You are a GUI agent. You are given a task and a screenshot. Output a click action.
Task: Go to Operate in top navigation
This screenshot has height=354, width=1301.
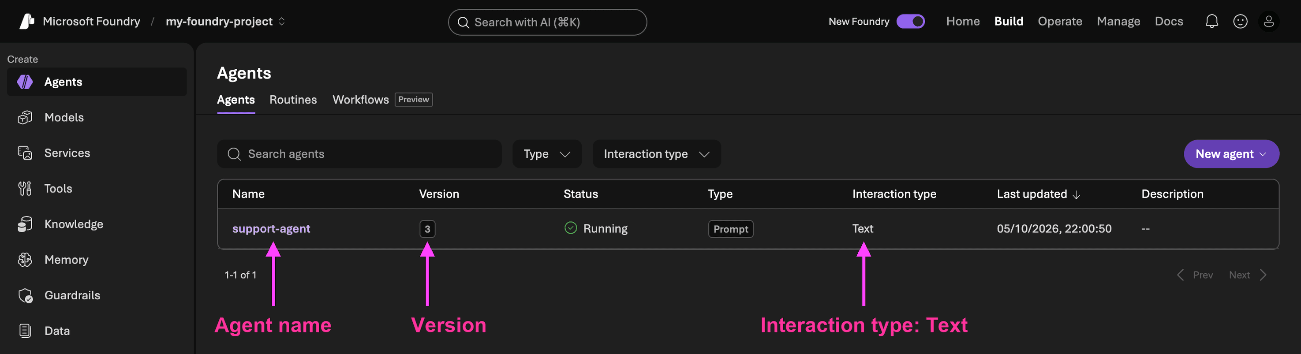coord(1060,21)
